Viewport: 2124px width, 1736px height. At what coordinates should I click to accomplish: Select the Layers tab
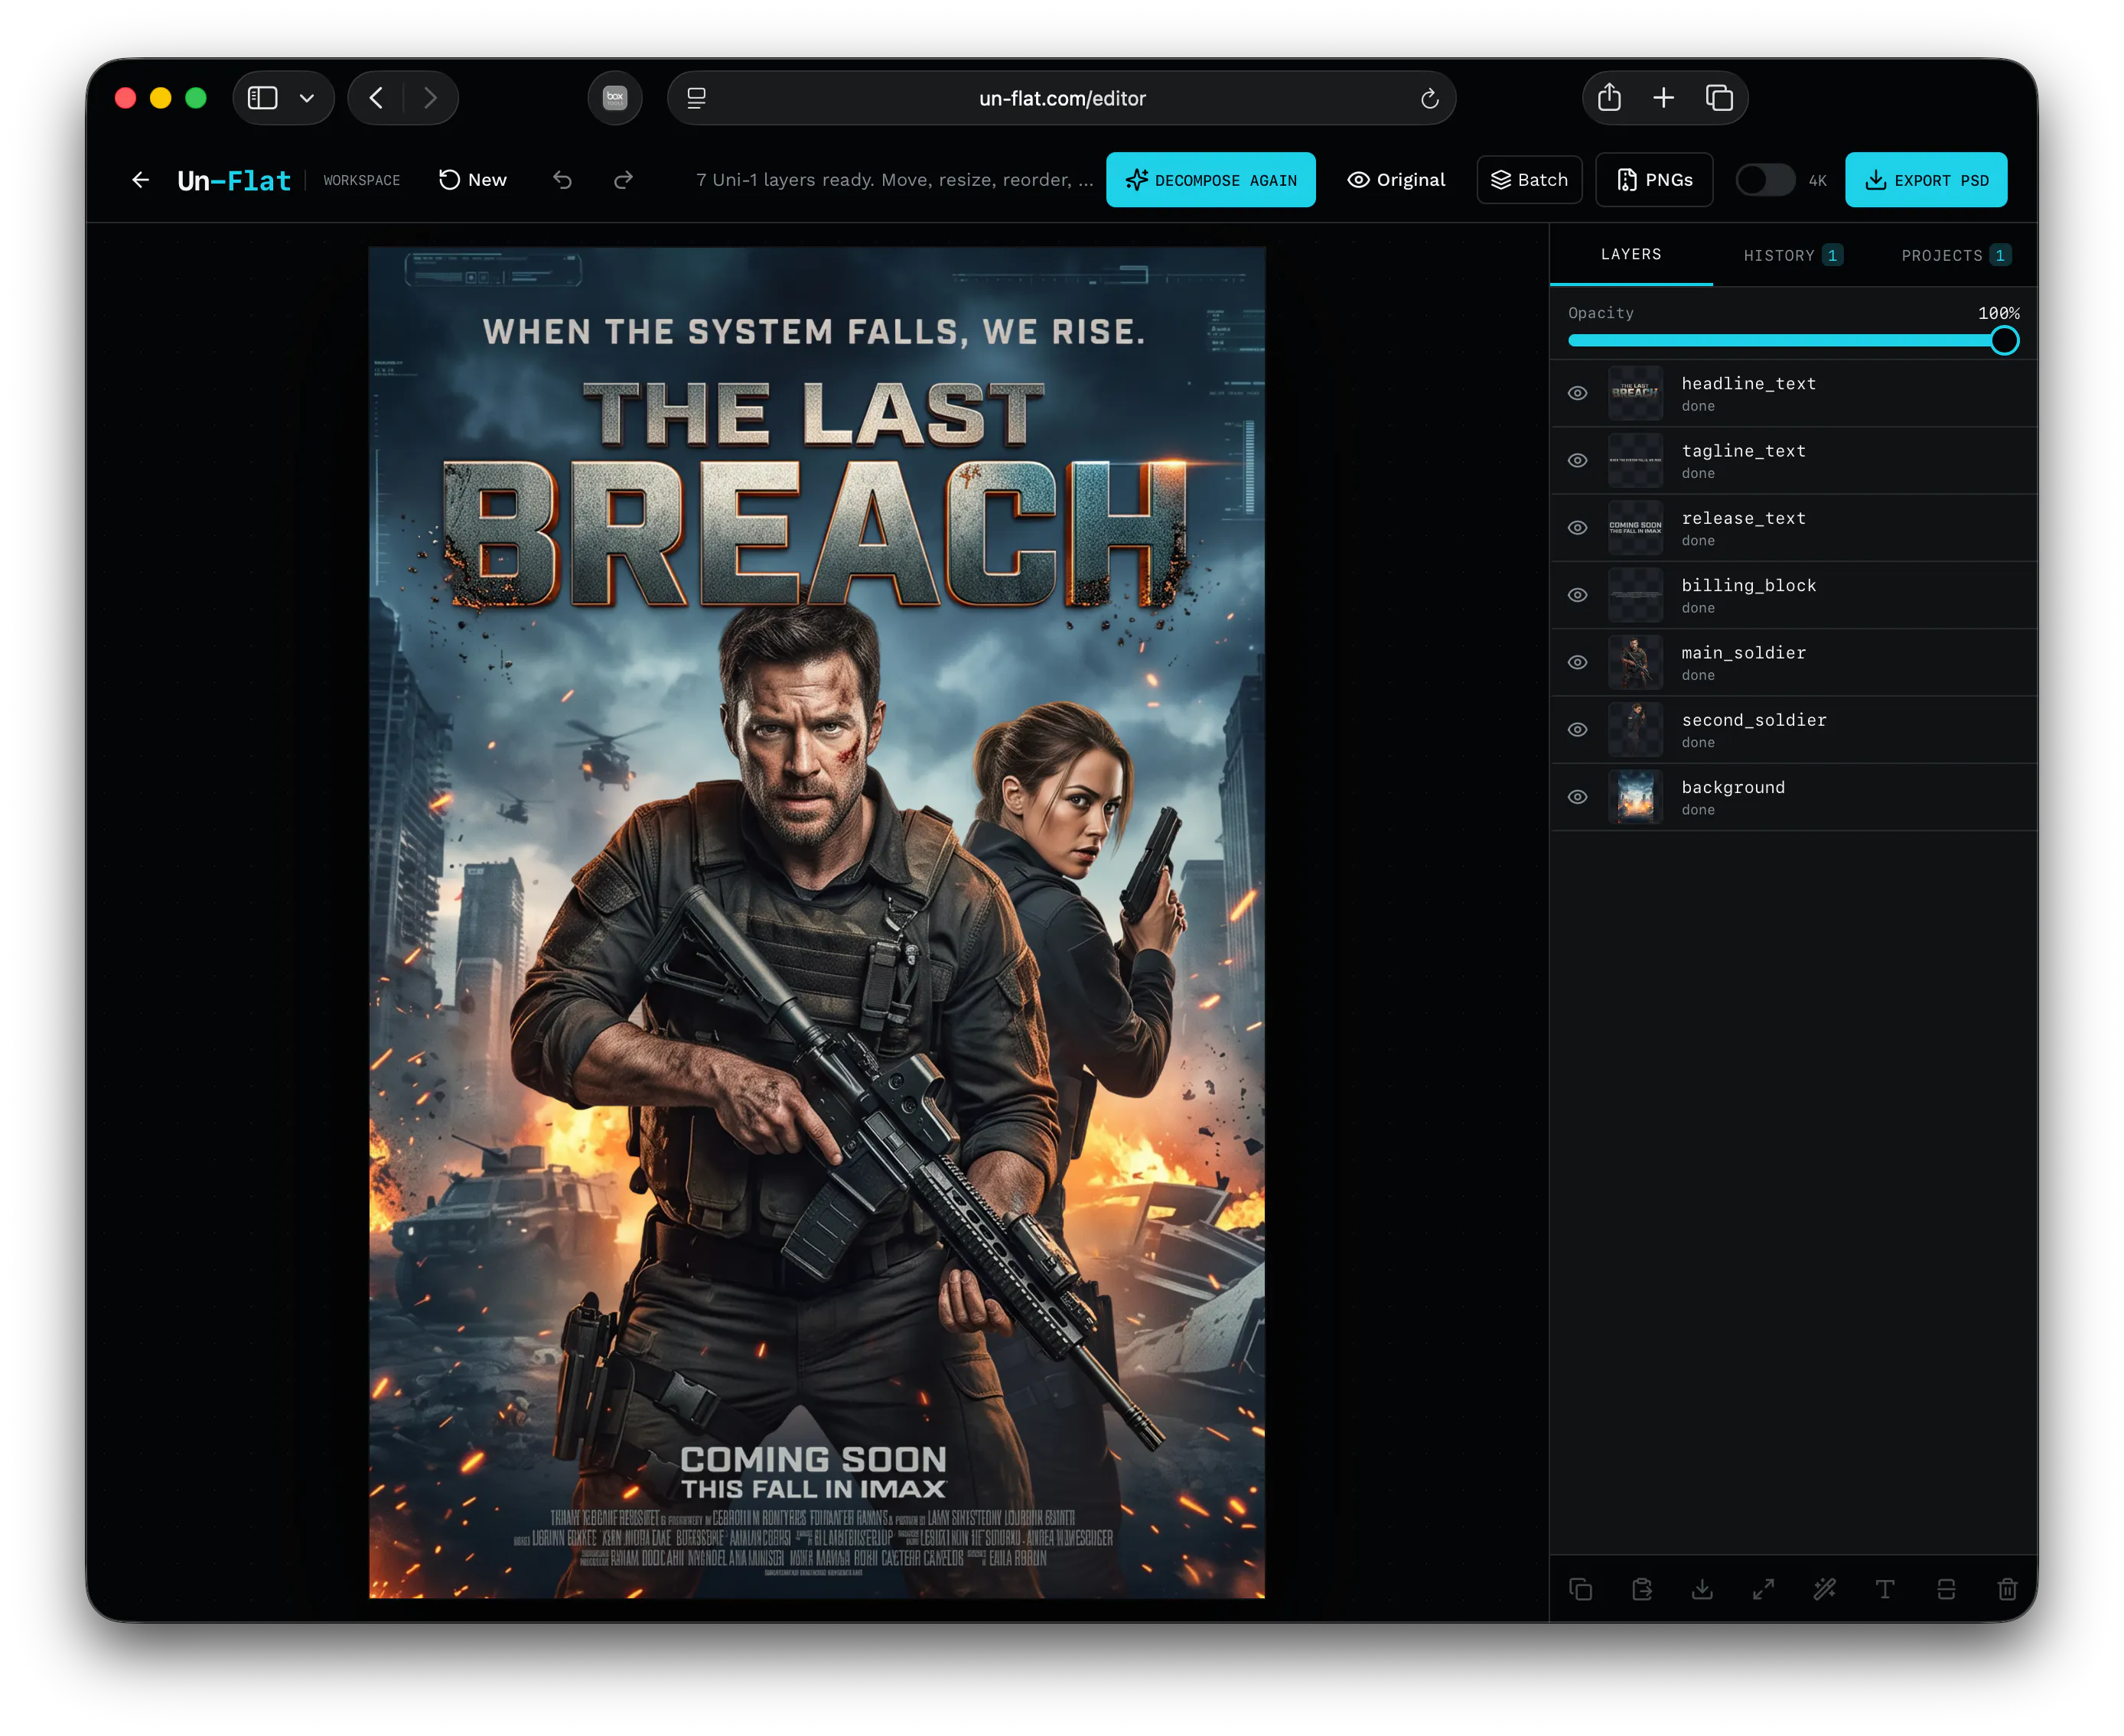tap(1630, 254)
